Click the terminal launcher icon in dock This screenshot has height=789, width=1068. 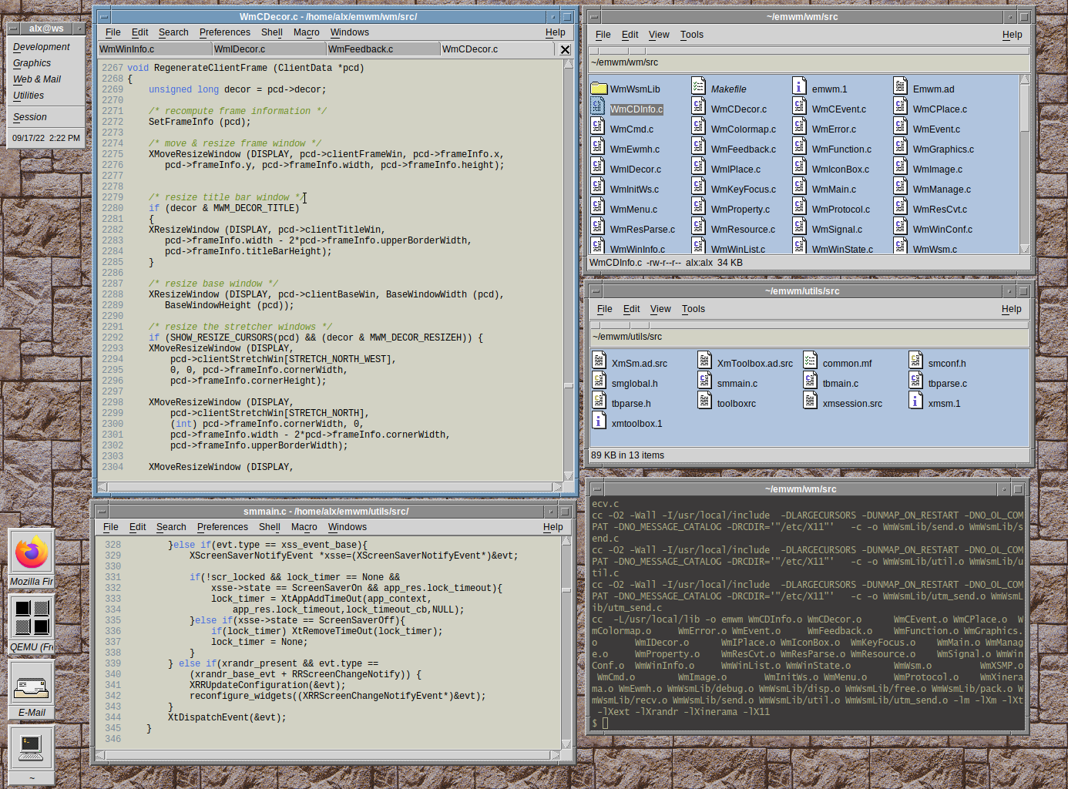coord(32,747)
